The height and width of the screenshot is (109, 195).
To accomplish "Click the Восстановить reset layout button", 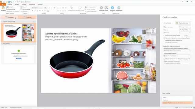I will [25, 9].
